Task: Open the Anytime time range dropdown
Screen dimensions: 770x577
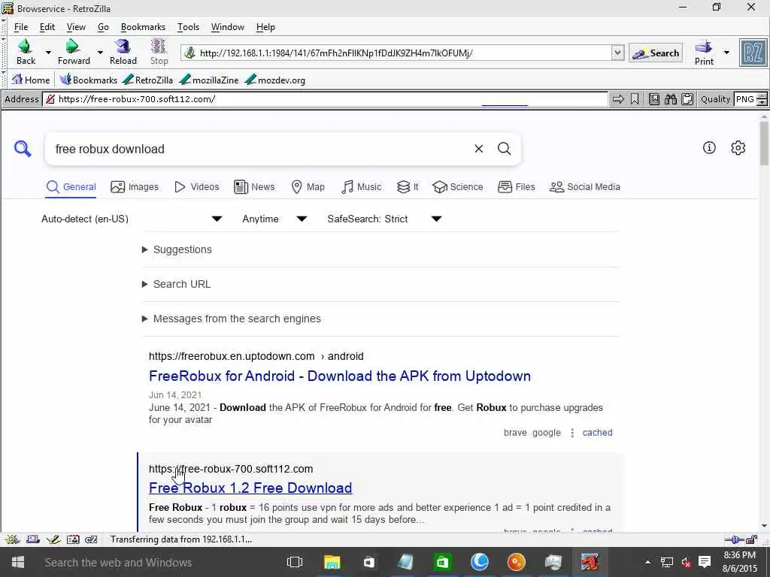Action: click(x=274, y=219)
